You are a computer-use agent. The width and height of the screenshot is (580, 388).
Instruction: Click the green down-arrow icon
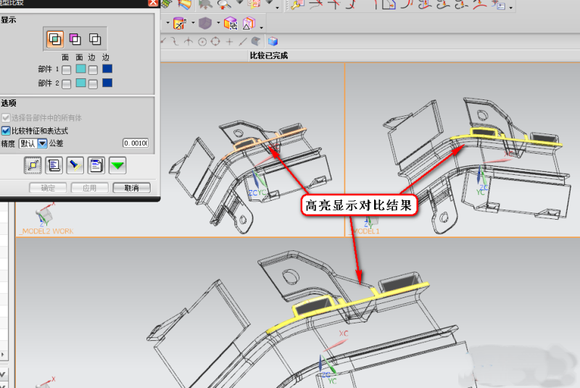point(117,166)
